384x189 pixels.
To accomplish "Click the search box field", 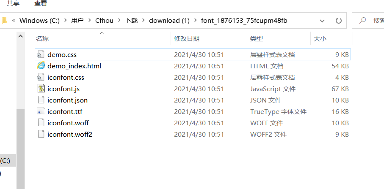I will click(x=368, y=21).
